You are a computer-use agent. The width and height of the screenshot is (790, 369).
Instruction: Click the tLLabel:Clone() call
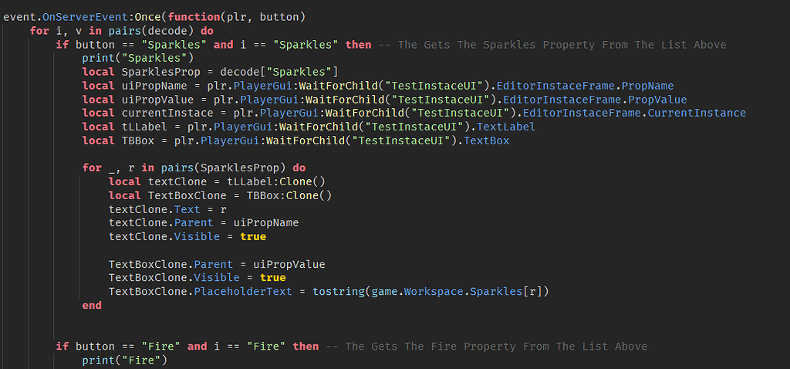point(276,181)
